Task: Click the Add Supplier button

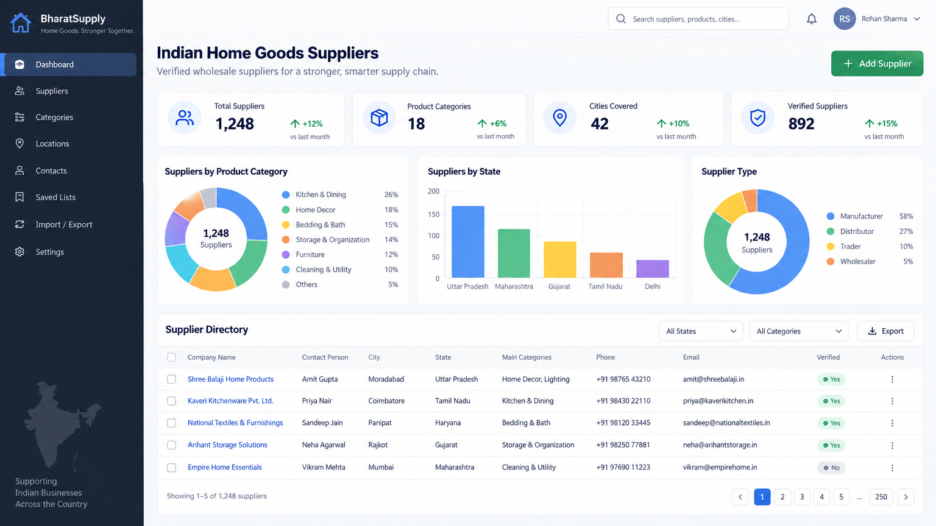Action: [x=877, y=63]
